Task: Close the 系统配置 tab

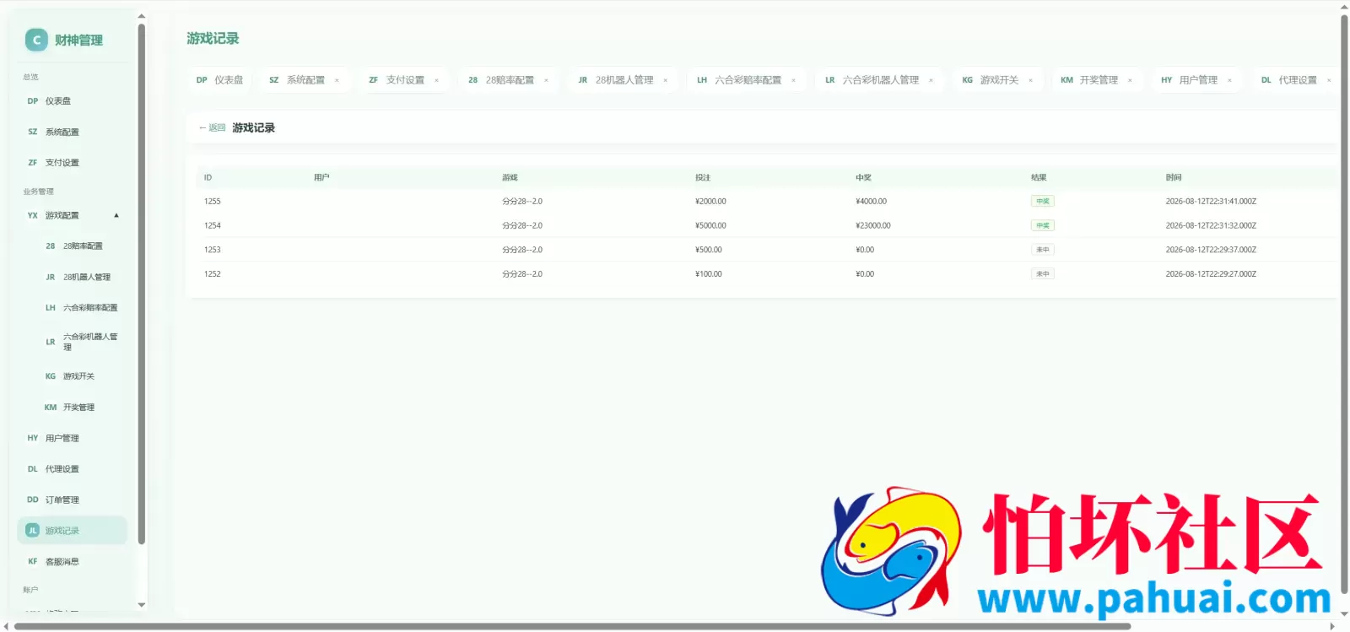Action: [337, 81]
